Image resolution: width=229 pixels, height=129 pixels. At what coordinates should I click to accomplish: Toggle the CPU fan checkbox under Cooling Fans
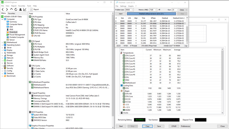click(x=124, y=88)
